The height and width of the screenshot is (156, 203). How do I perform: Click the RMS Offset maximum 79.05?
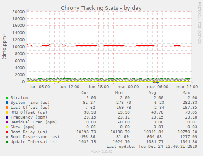191,112
